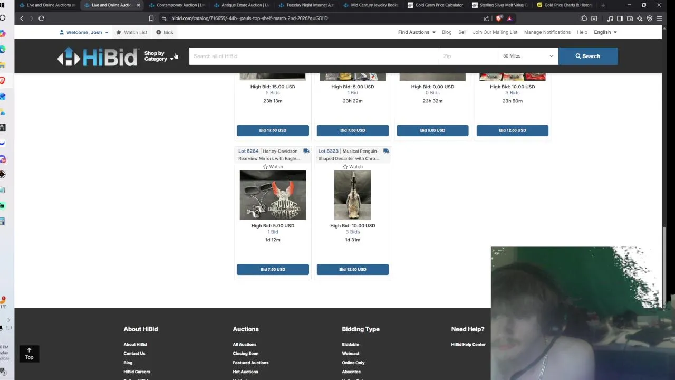Open browser hamburger menu
This screenshot has height=380, width=675.
point(659,18)
